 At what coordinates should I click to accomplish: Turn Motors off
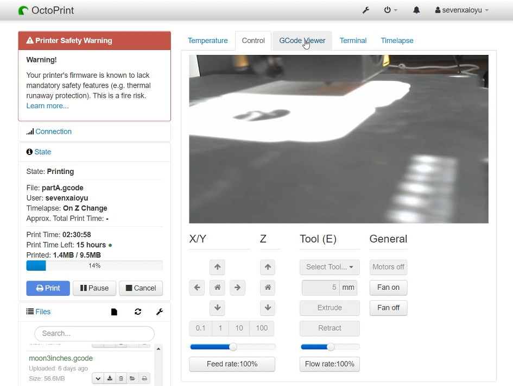click(x=388, y=267)
